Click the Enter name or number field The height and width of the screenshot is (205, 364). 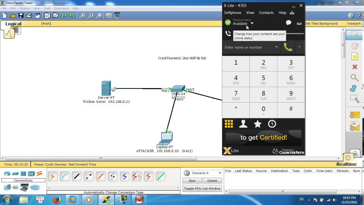click(x=248, y=47)
